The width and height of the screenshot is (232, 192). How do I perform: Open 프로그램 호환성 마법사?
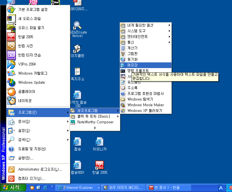click(x=146, y=93)
